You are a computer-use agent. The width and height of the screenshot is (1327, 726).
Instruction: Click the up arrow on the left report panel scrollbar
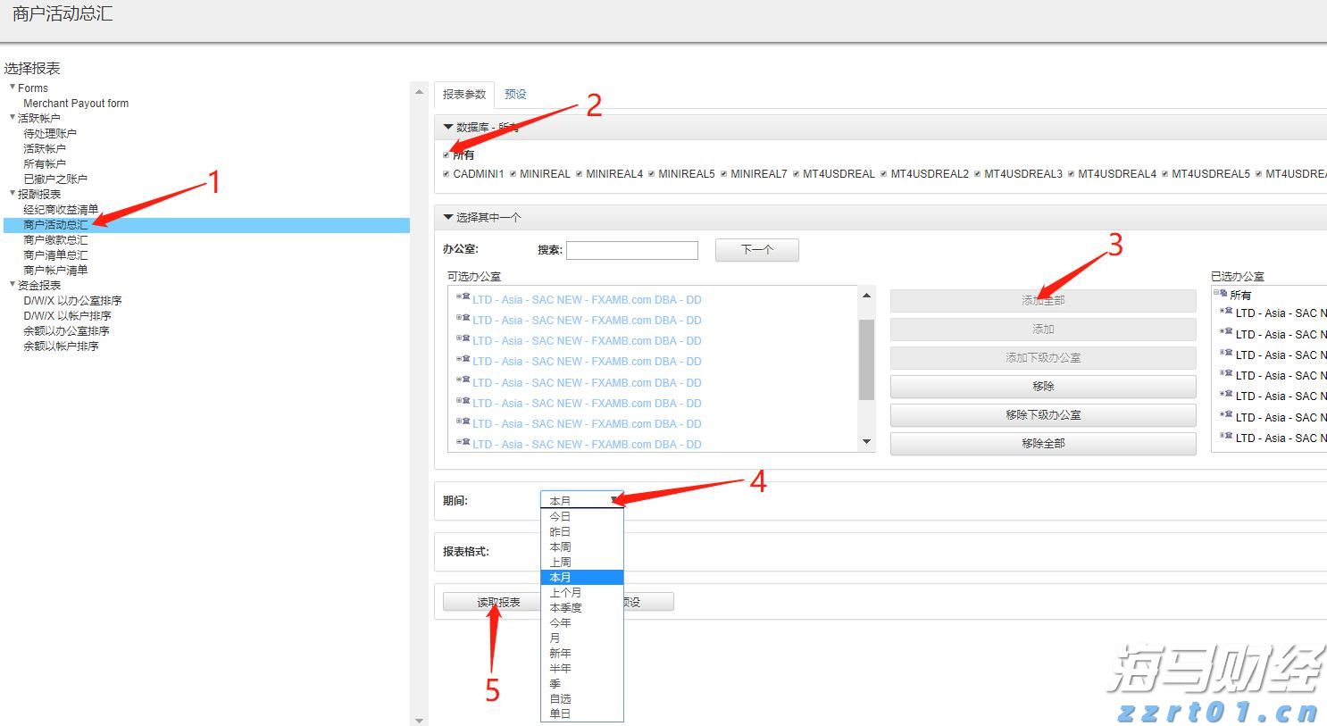tap(419, 89)
